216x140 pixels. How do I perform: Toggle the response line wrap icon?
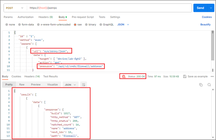pos(84,85)
